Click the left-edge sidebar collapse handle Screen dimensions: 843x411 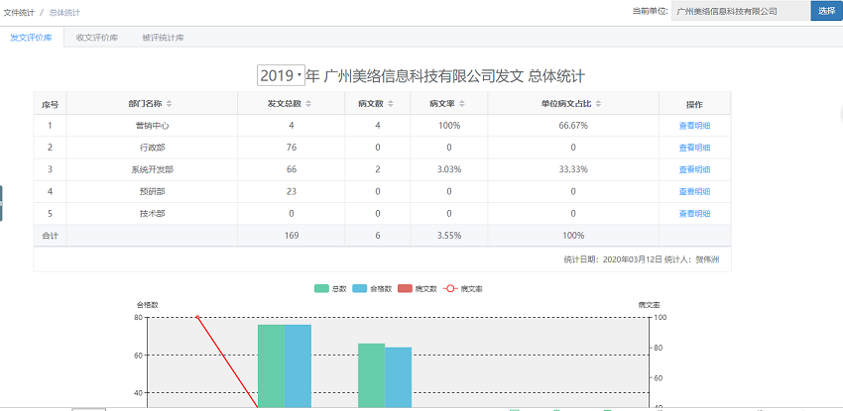pyautogui.click(x=2, y=202)
